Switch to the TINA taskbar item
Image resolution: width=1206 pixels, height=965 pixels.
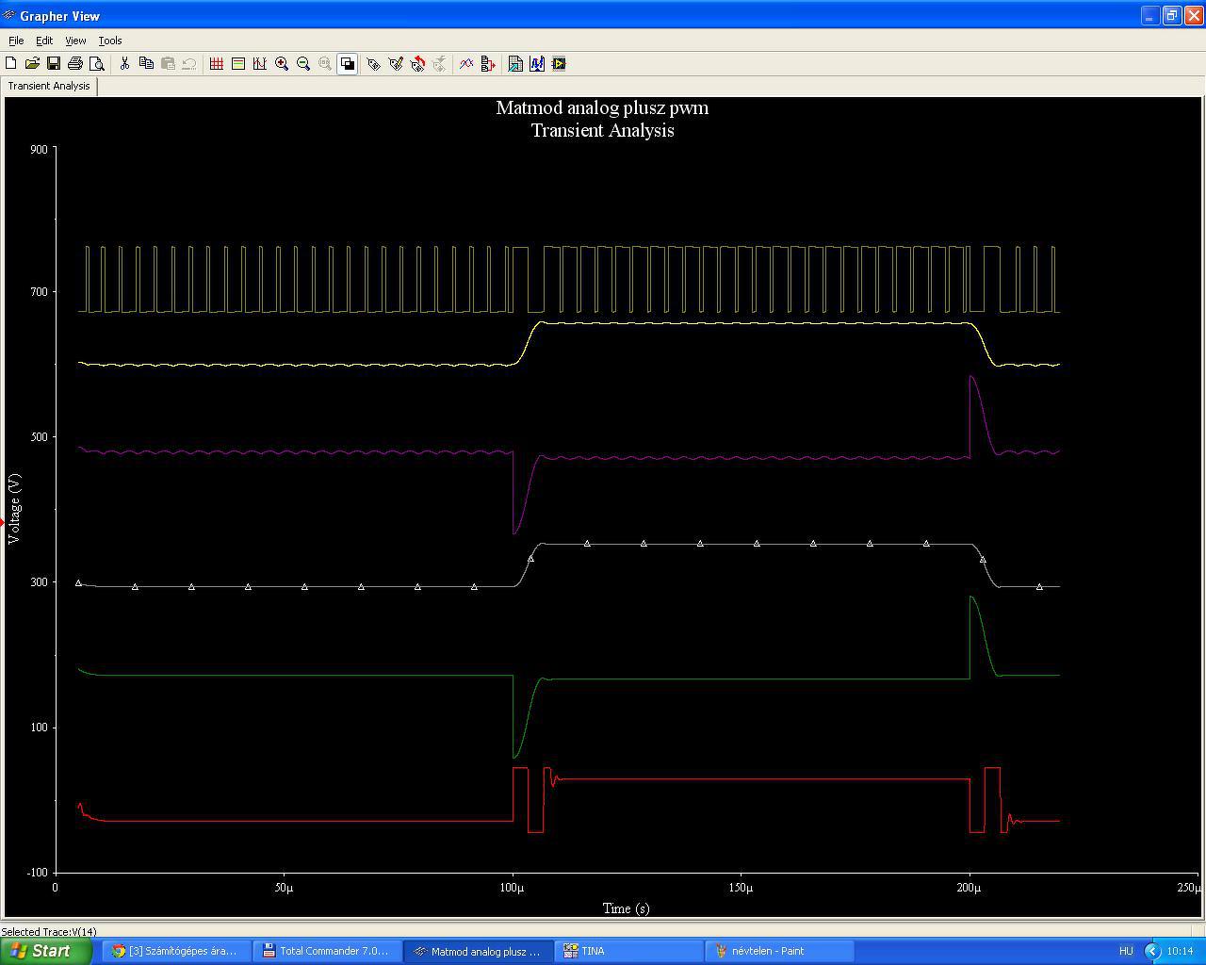pyautogui.click(x=629, y=951)
